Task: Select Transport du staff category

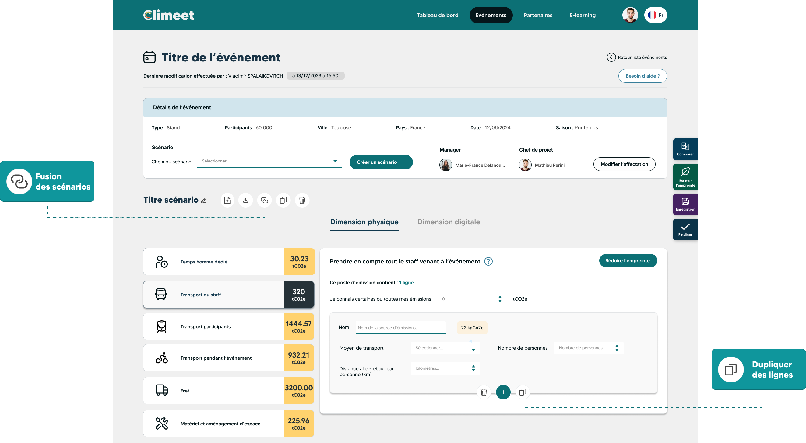Action: click(x=229, y=295)
